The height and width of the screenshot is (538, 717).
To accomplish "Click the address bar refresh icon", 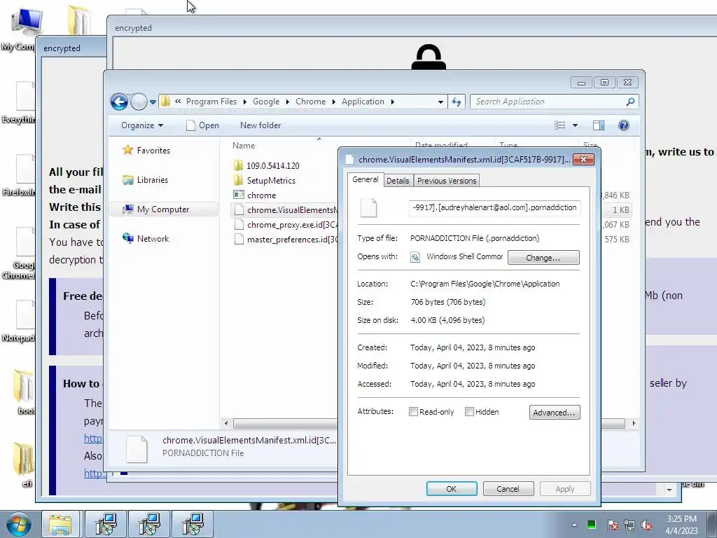I will 457,102.
